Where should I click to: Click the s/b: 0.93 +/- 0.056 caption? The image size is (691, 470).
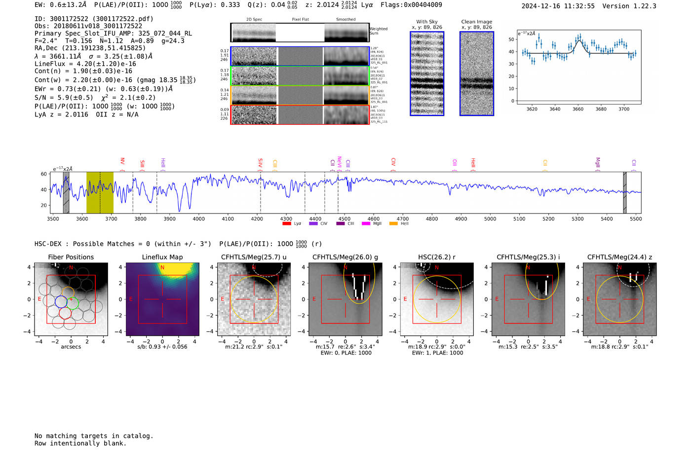(162, 347)
